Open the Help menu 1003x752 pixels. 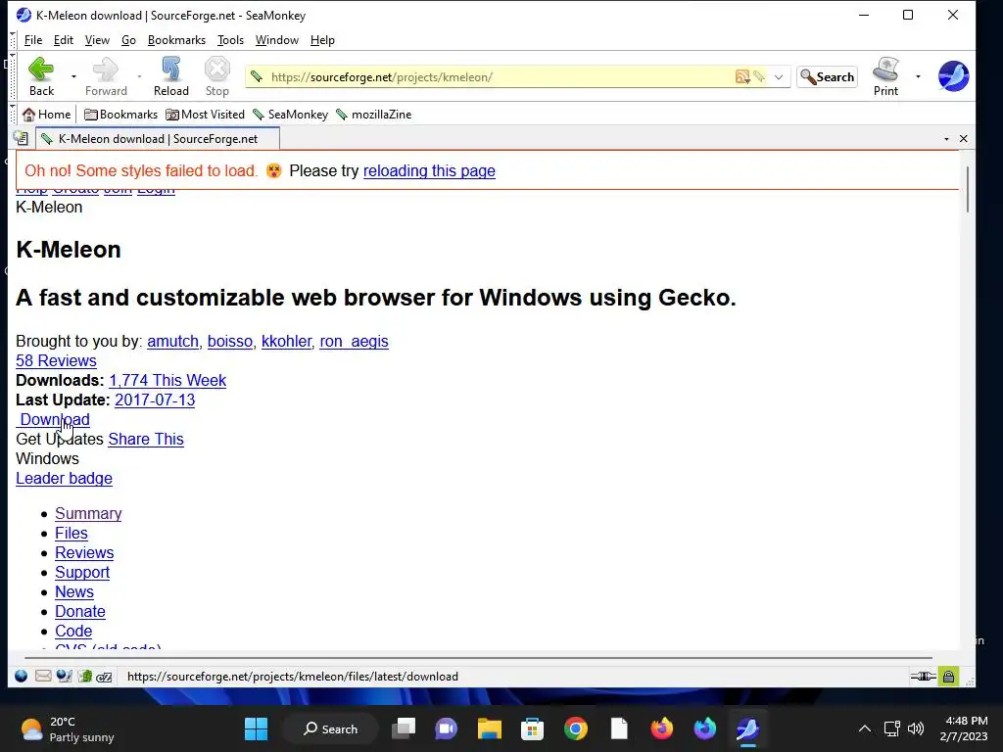click(322, 39)
